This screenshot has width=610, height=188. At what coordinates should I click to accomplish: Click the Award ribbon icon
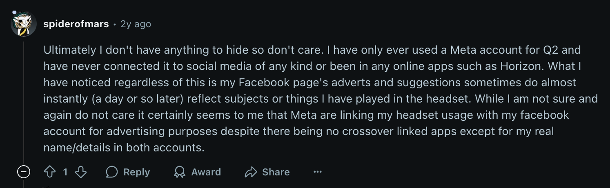[179, 172]
